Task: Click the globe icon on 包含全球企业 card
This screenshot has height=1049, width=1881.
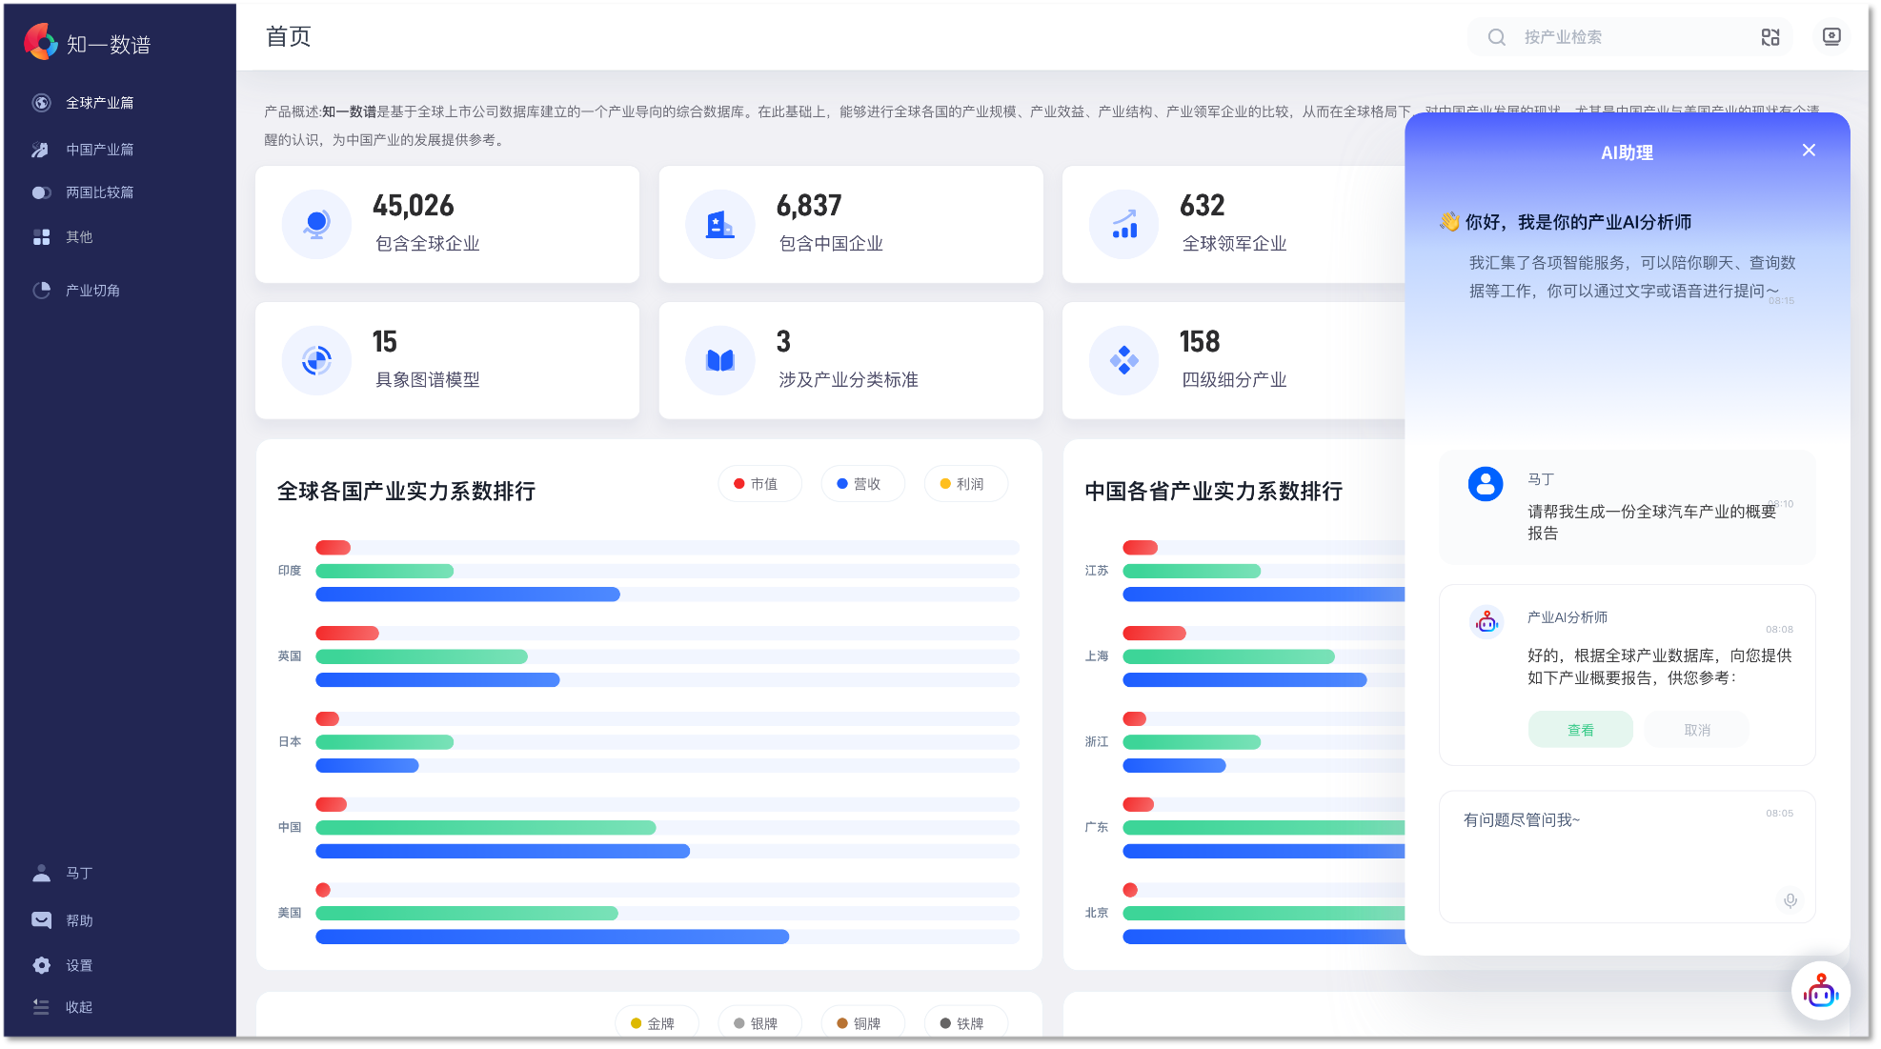Action: [x=316, y=225]
